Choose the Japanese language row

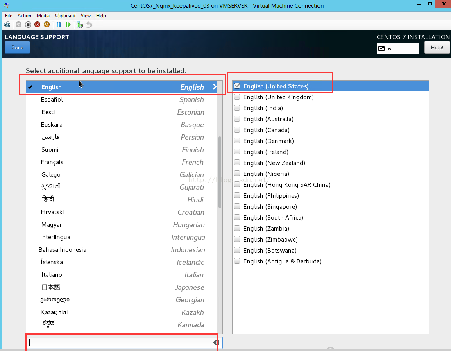point(122,287)
